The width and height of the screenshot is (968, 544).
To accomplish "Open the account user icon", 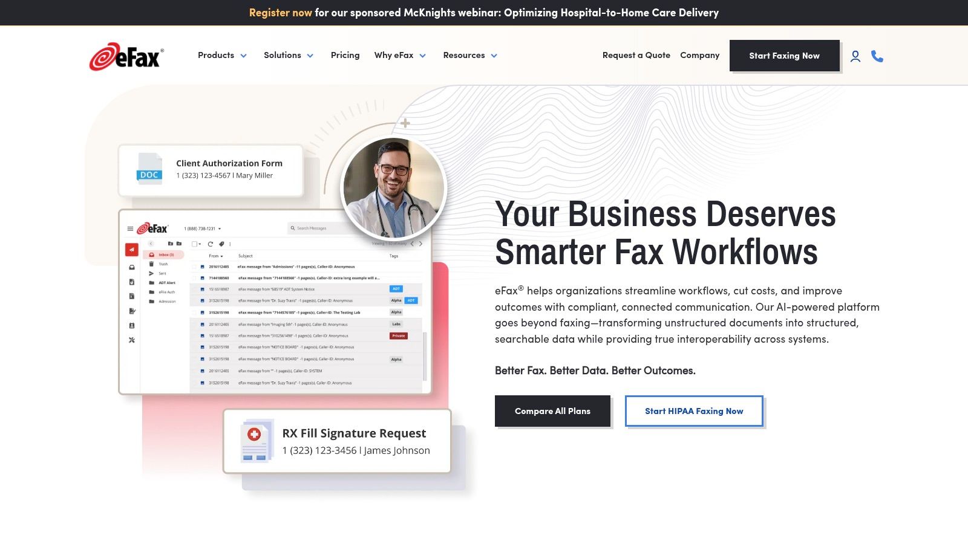I will point(855,56).
